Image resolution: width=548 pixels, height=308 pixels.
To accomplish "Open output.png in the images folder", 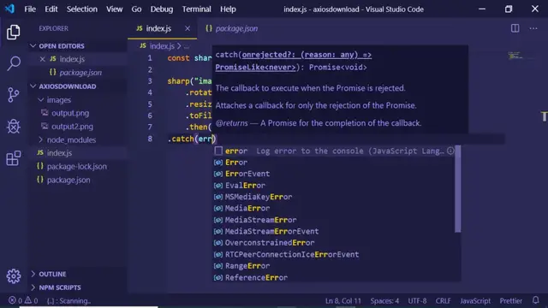I will click(x=70, y=113).
